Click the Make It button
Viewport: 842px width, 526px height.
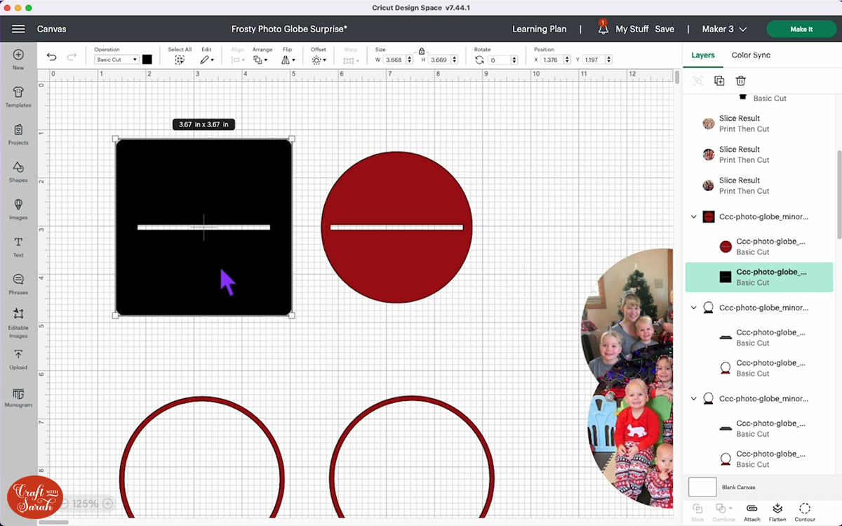[801, 29]
